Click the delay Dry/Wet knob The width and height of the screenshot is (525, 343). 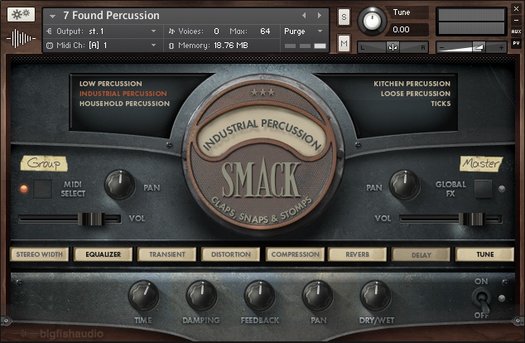click(375, 296)
